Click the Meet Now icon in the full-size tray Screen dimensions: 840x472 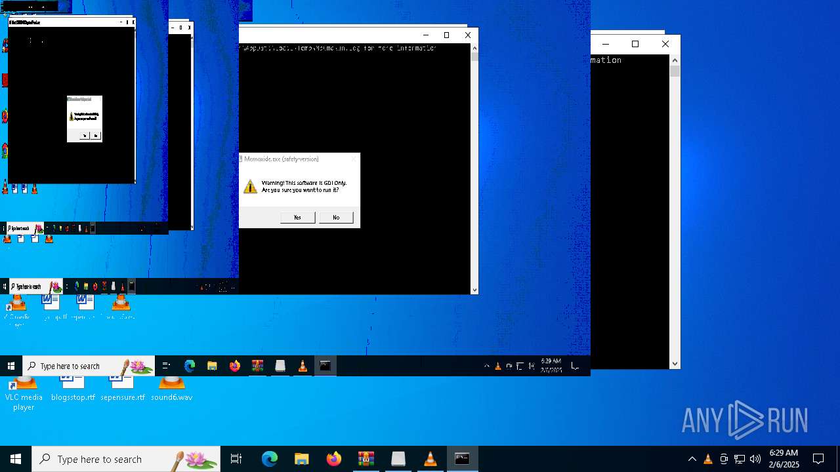click(x=724, y=459)
